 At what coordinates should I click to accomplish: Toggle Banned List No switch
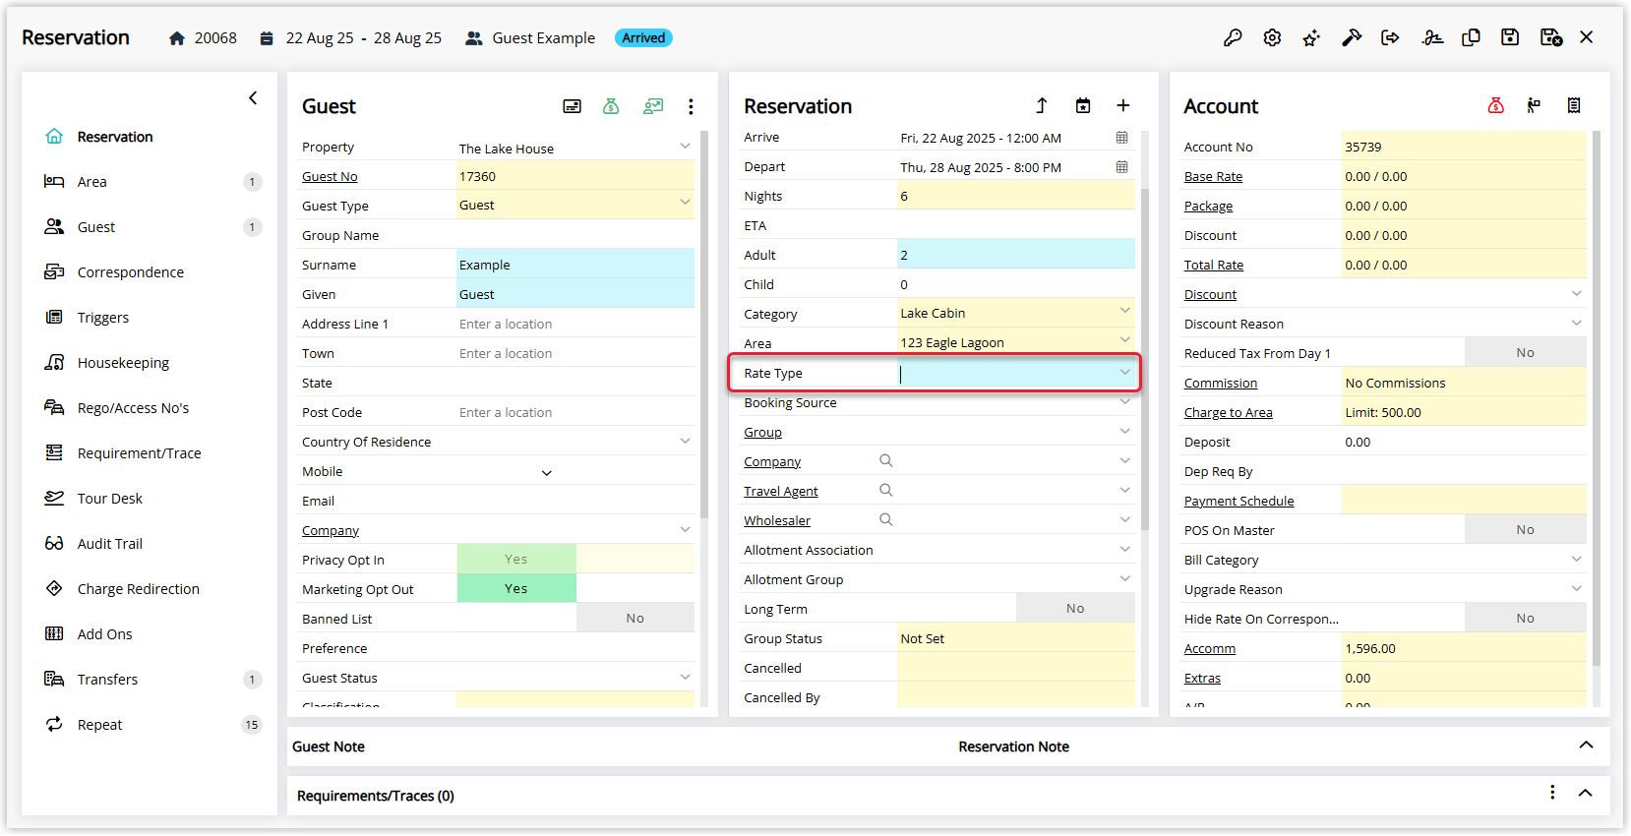pos(635,618)
